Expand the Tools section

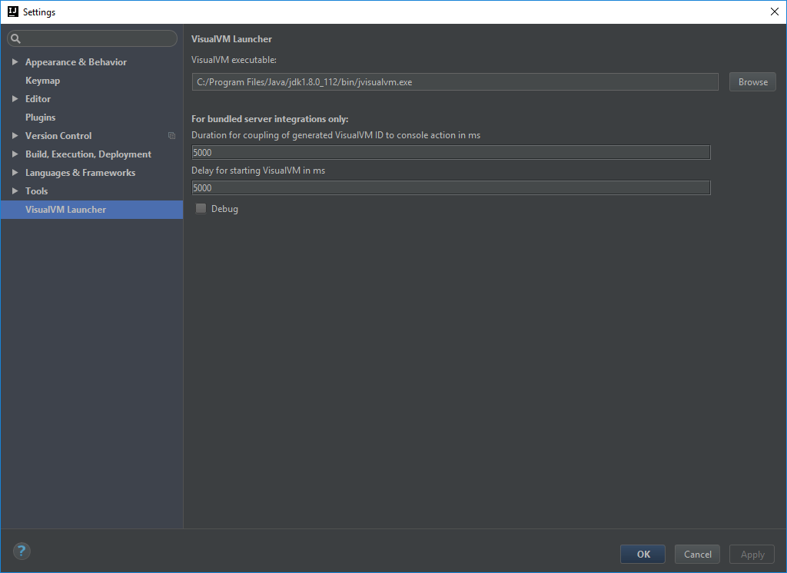click(x=14, y=190)
